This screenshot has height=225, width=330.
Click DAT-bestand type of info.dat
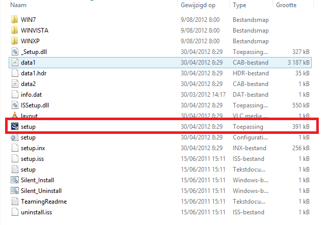pyautogui.click(x=251, y=95)
